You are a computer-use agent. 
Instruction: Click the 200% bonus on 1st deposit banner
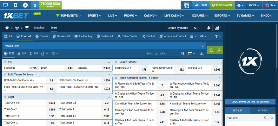click(x=250, y=102)
